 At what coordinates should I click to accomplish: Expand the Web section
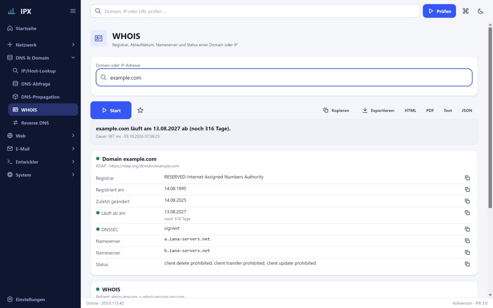click(40, 136)
